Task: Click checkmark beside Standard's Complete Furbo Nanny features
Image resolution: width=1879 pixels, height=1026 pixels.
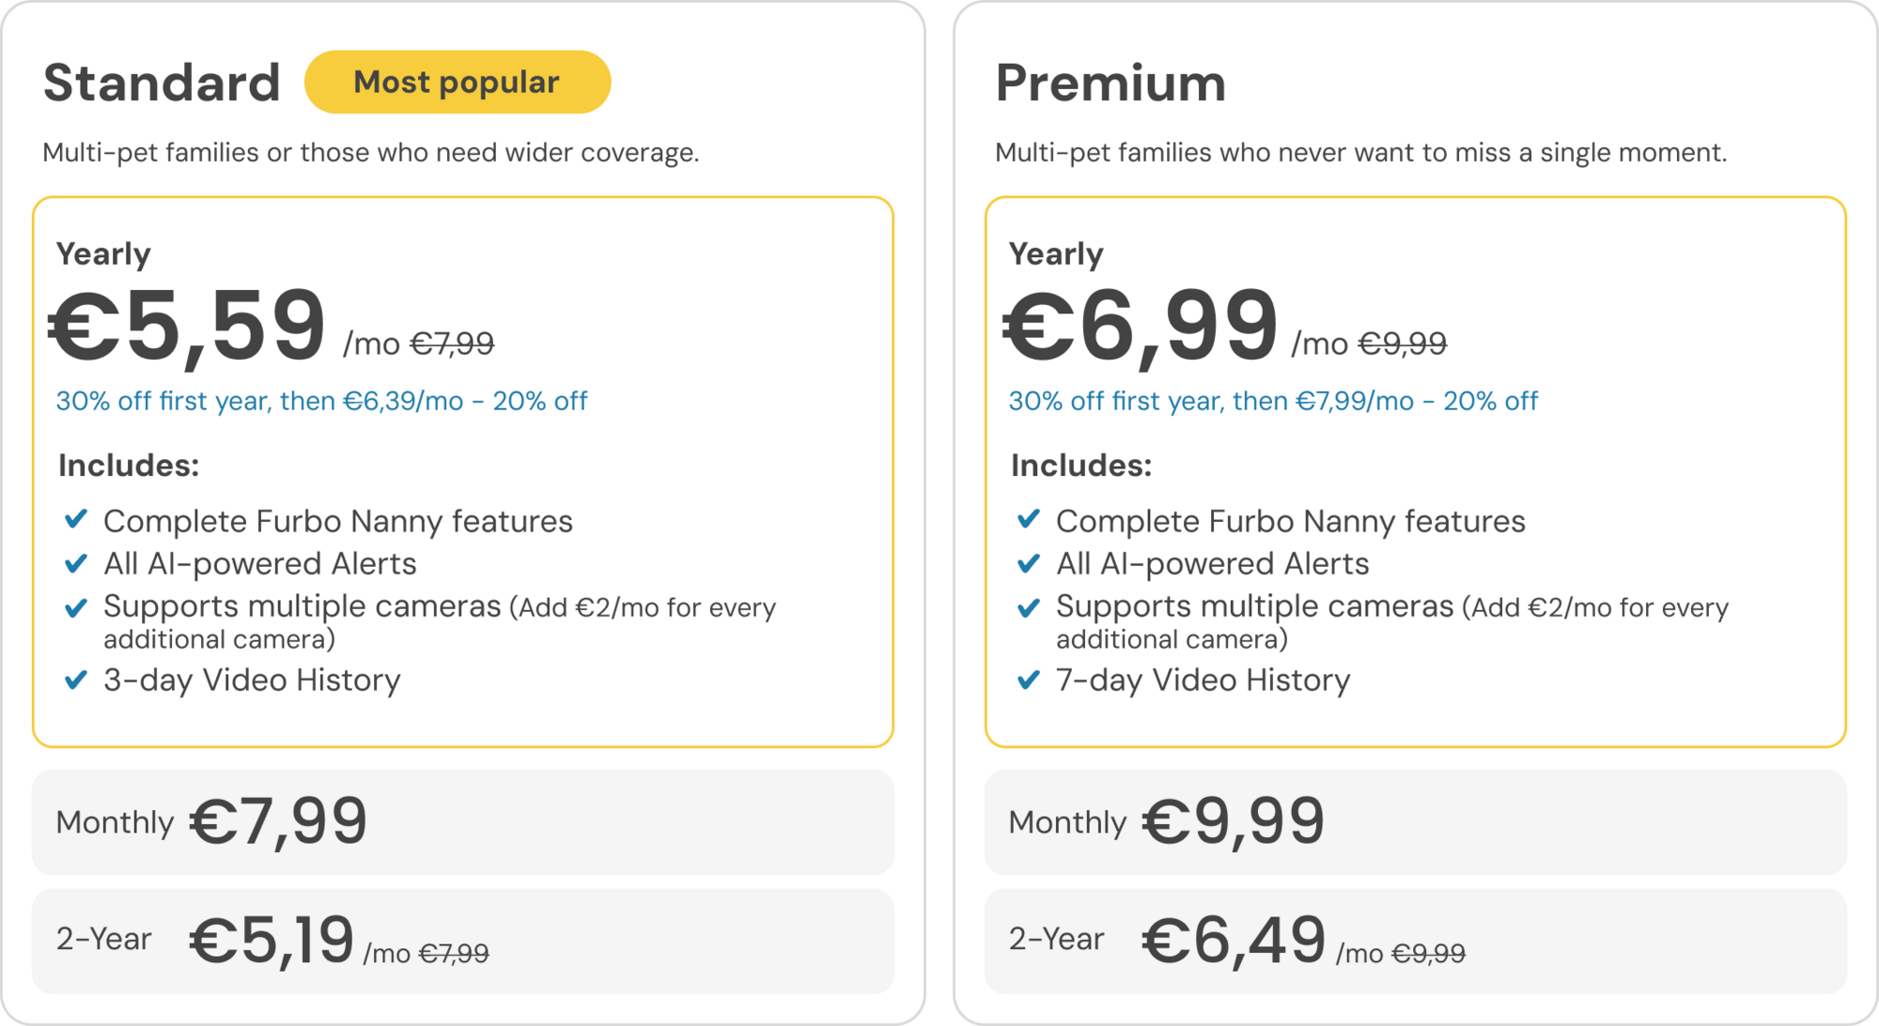Action: coord(76,519)
